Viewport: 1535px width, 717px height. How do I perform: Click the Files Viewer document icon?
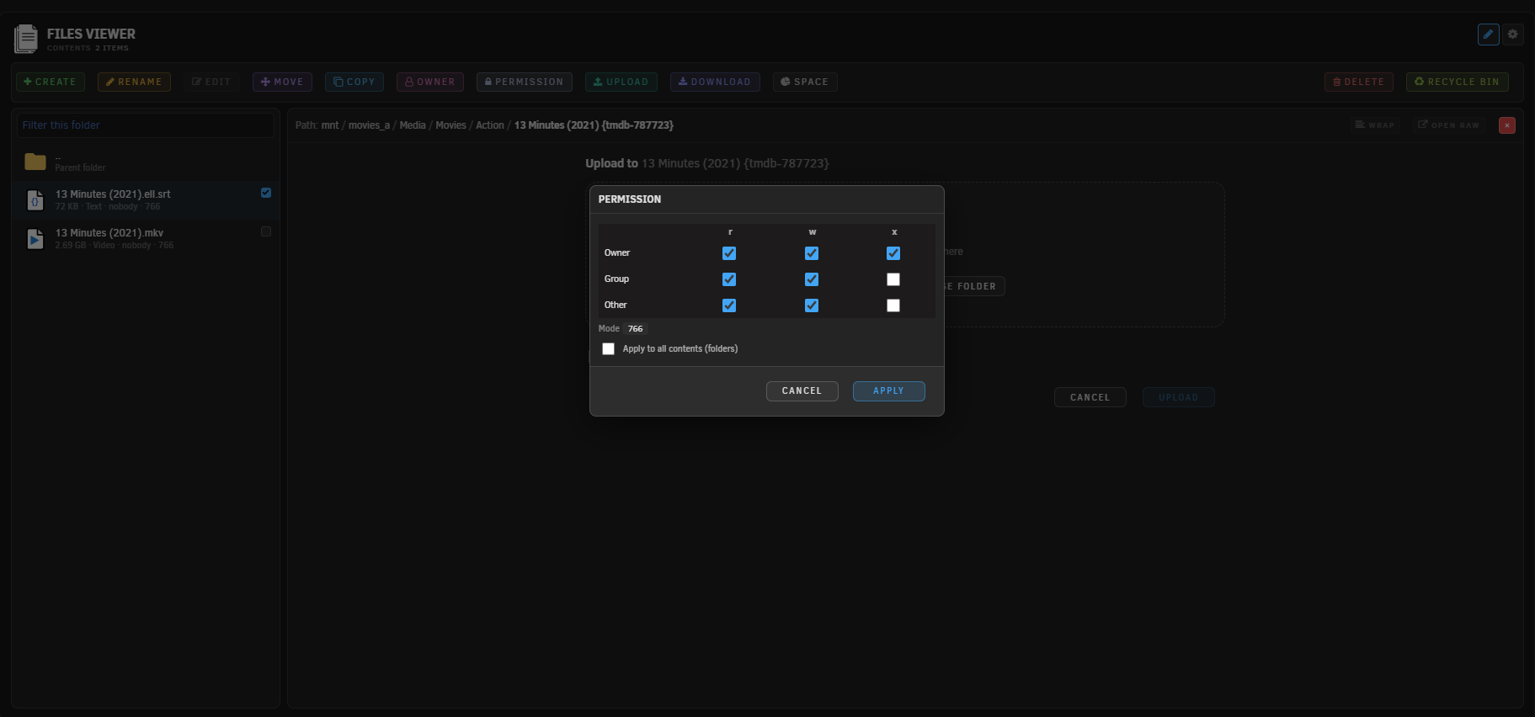[26, 39]
